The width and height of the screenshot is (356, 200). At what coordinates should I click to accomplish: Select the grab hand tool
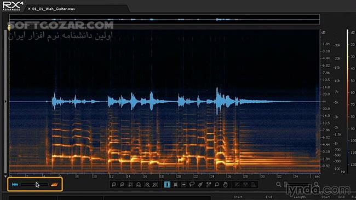(225, 185)
